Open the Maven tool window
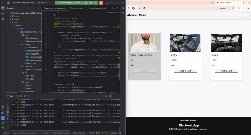The width and height of the screenshot is (251, 135). pyautogui.click(x=123, y=13)
